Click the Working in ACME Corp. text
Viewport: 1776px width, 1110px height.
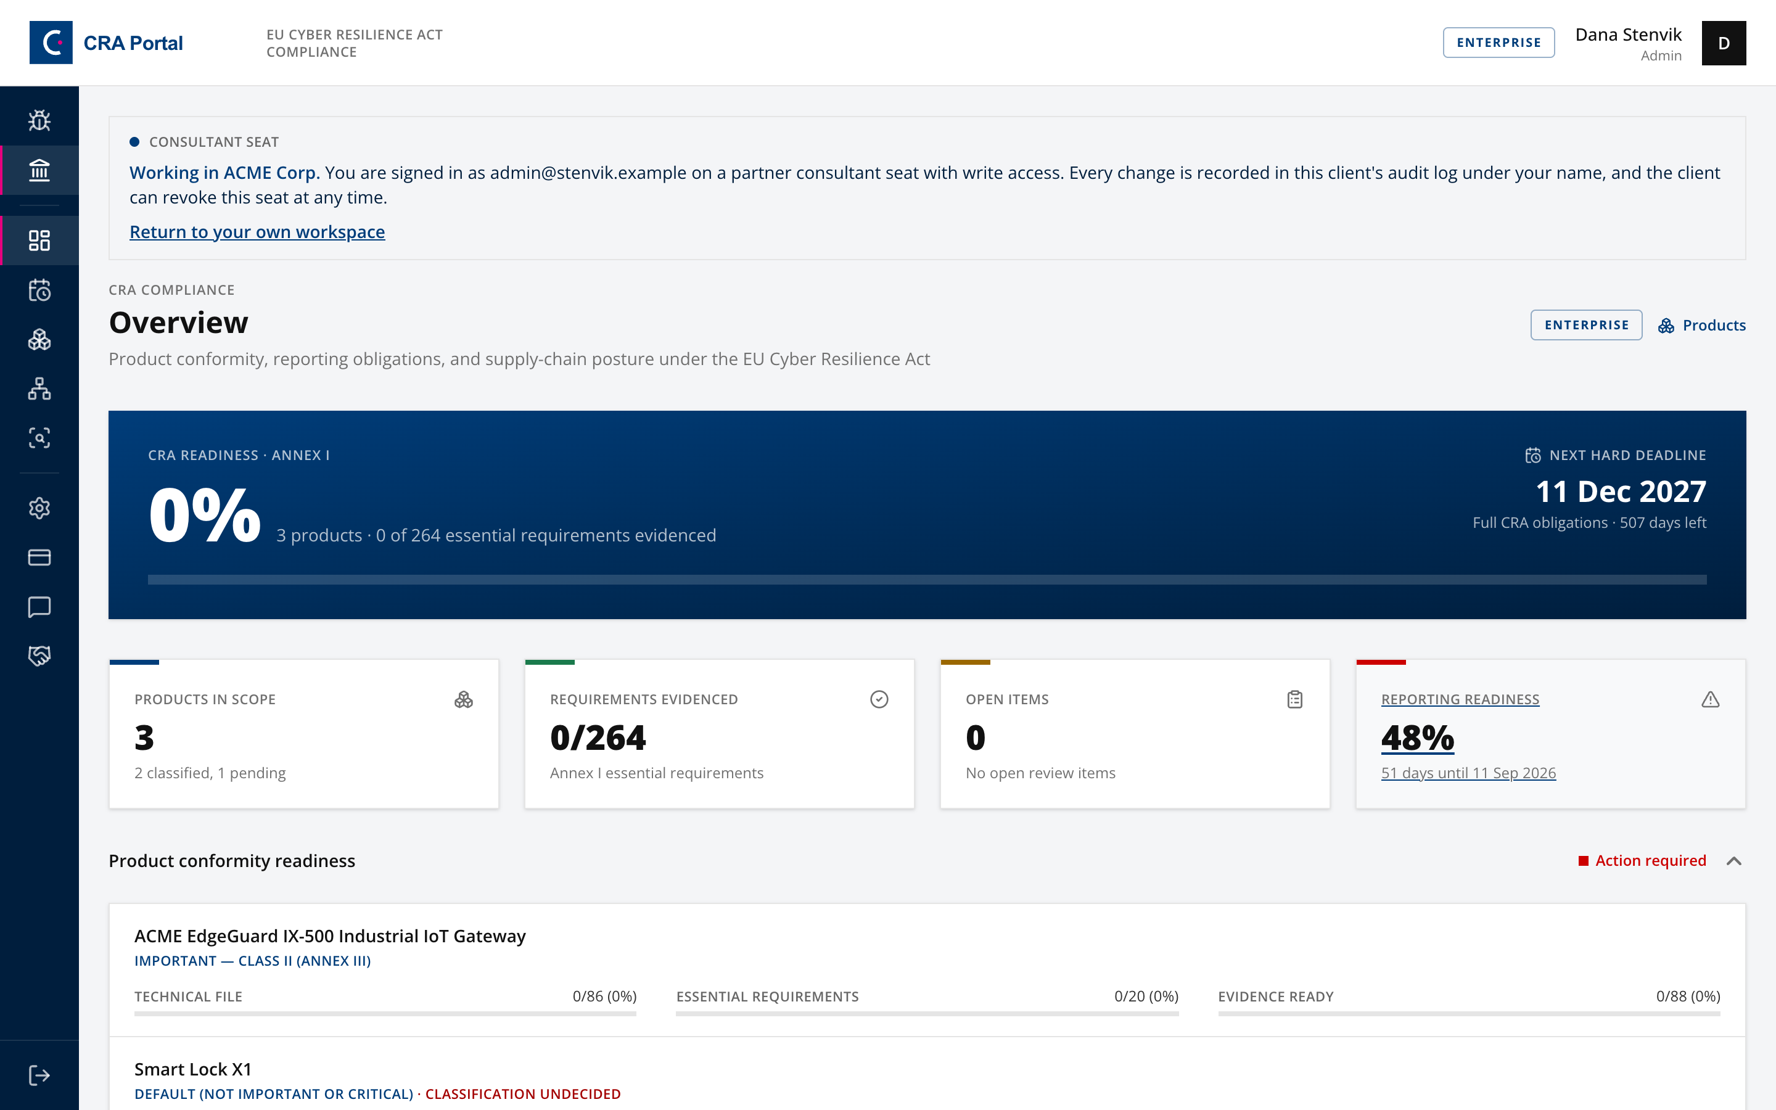[x=224, y=173]
